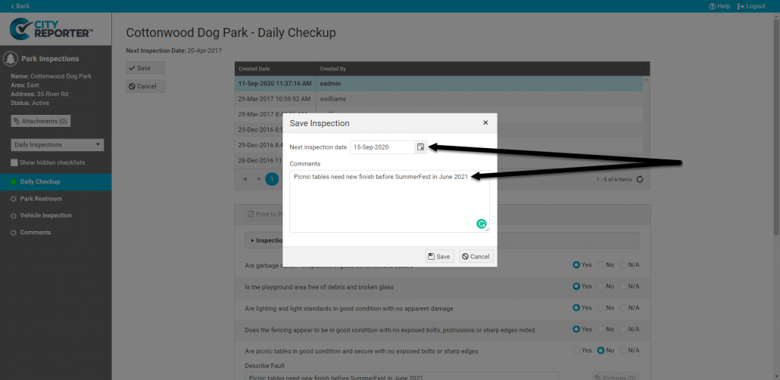Select N/A for playground debris question
This screenshot has width=780, height=380.
point(624,286)
